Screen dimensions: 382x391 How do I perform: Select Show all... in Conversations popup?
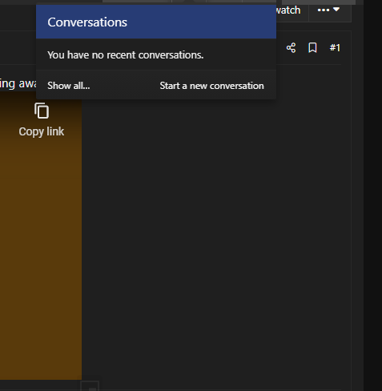69,86
